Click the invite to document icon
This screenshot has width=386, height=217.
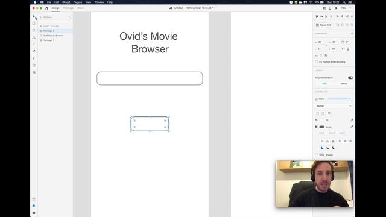[324, 8]
